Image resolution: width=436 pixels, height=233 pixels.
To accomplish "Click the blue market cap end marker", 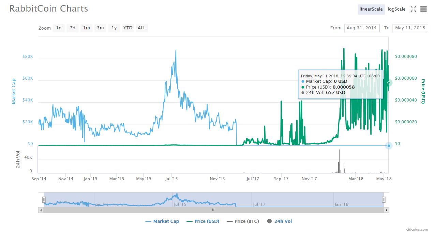I will [x=389, y=146].
